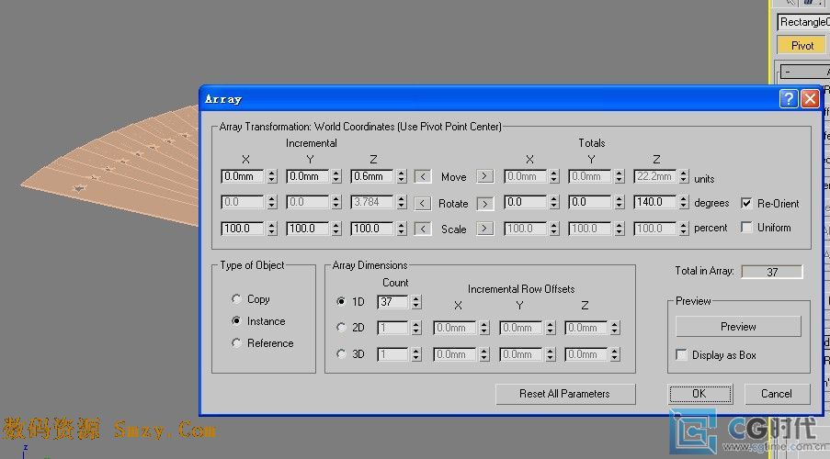Click the left arrow beside Scale

(423, 229)
